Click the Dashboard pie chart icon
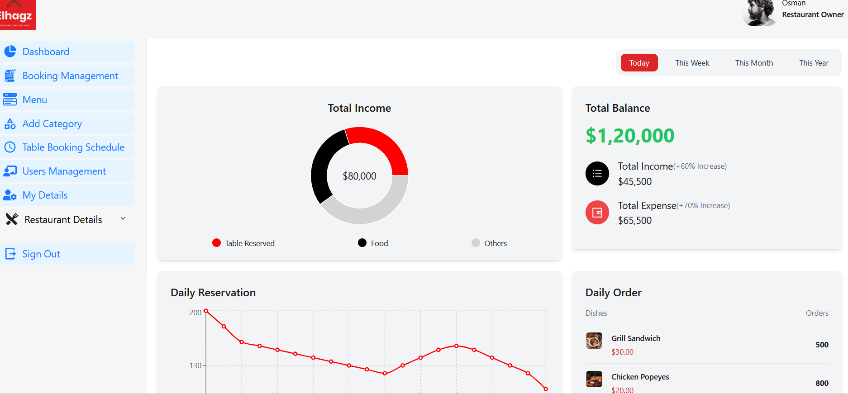Screen dimensions: 848x394 tap(10, 52)
